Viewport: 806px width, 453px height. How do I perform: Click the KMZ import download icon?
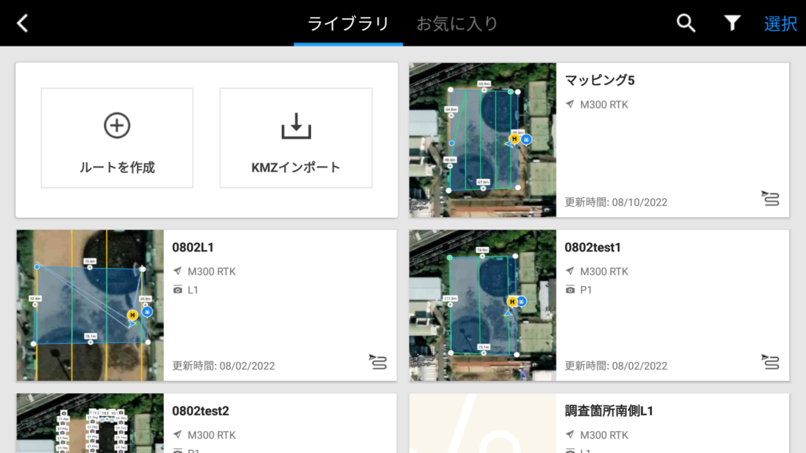point(296,126)
